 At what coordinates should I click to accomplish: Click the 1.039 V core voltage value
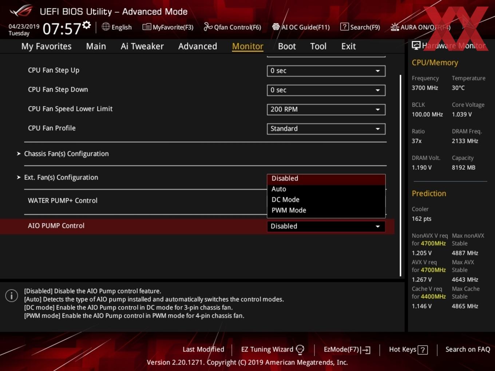point(462,114)
